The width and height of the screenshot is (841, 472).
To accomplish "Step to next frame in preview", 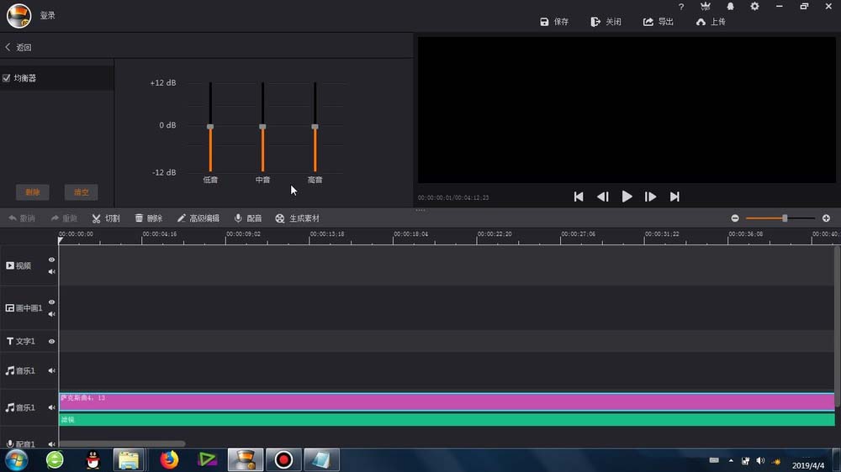I will pyautogui.click(x=650, y=197).
